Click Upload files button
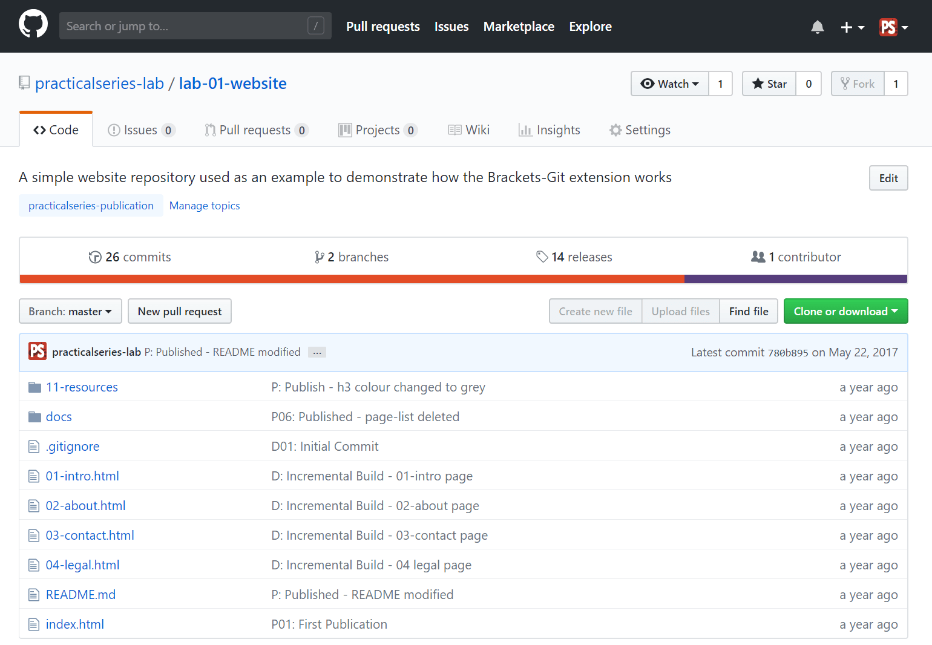This screenshot has height=645, width=932. [x=681, y=311]
